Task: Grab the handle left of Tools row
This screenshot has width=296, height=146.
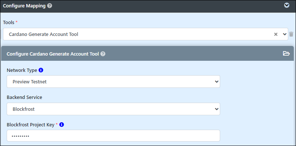Action: pyautogui.click(x=1, y=34)
